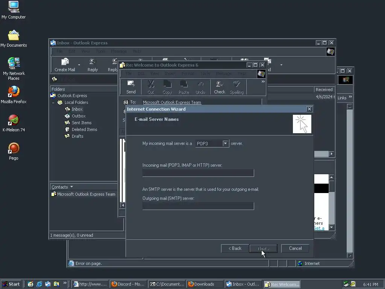This screenshot has width=385, height=289.
Task: Click Send in the message window
Action: click(131, 87)
